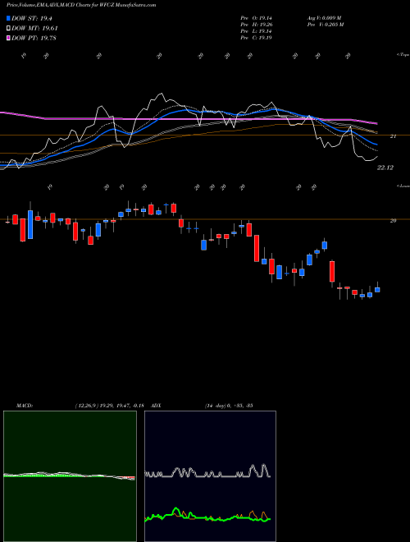
Task: Click the 'Pre O: 19.14' value
Action: click(257, 18)
